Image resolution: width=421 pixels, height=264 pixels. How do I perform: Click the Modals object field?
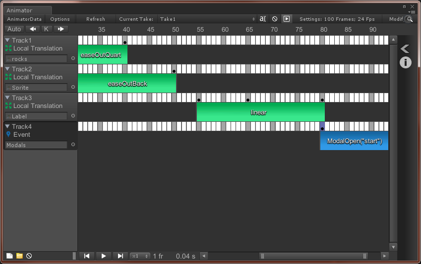coord(36,145)
